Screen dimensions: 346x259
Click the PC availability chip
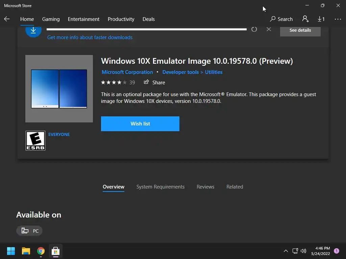[29, 231]
